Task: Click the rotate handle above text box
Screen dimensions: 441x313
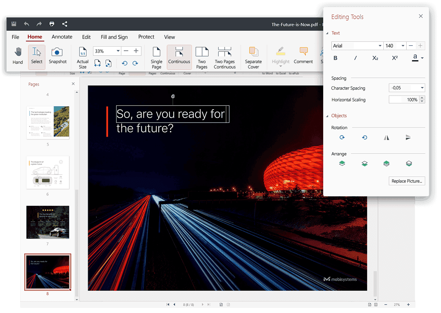Action: click(x=173, y=96)
